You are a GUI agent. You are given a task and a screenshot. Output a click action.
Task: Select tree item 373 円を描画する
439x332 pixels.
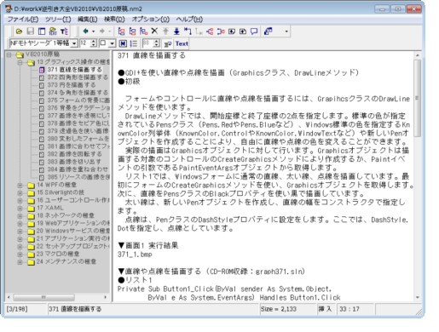72,85
